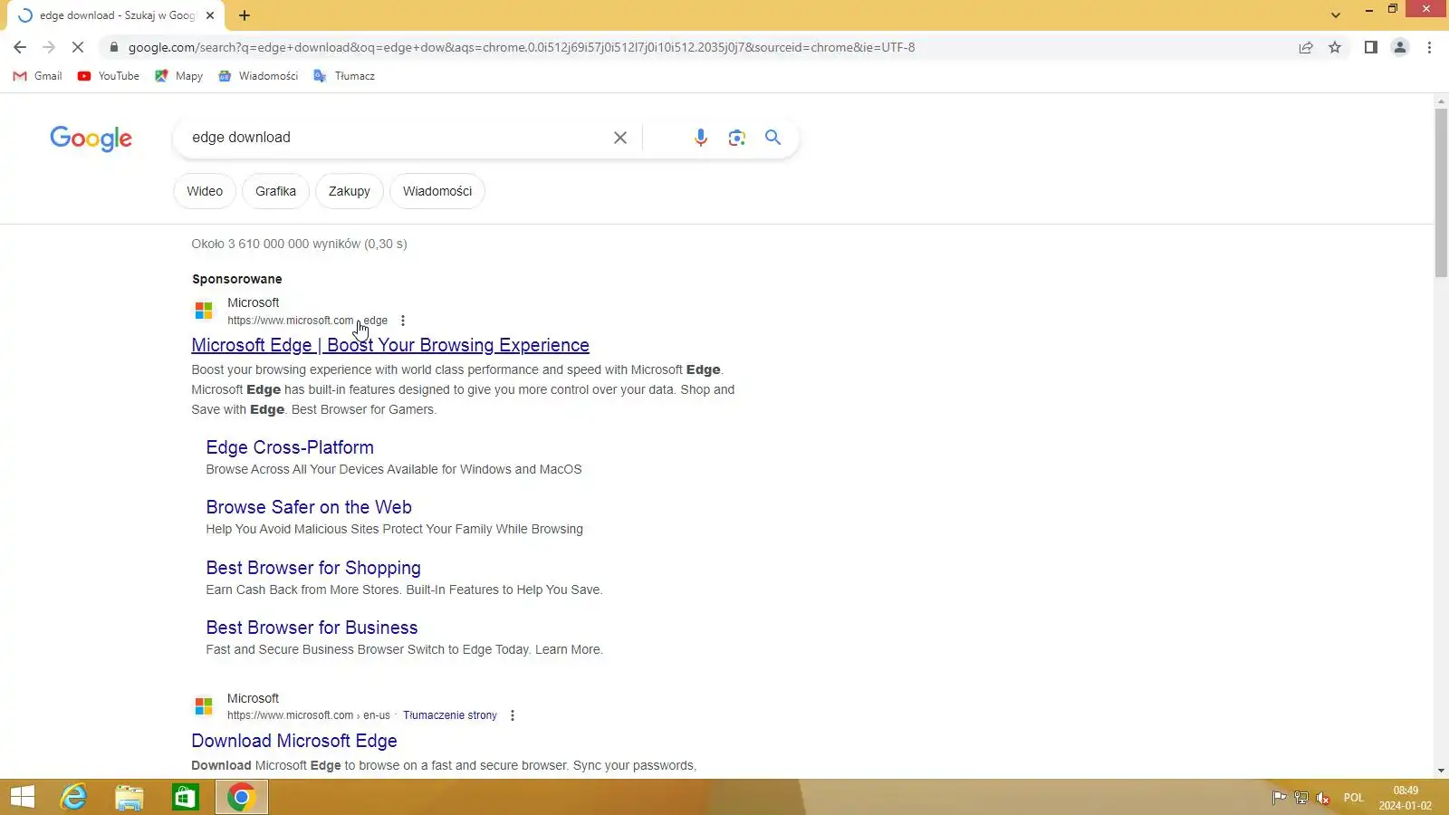Open Best Browser for Shopping link
Viewport: 1449px width, 815px height.
(x=313, y=568)
